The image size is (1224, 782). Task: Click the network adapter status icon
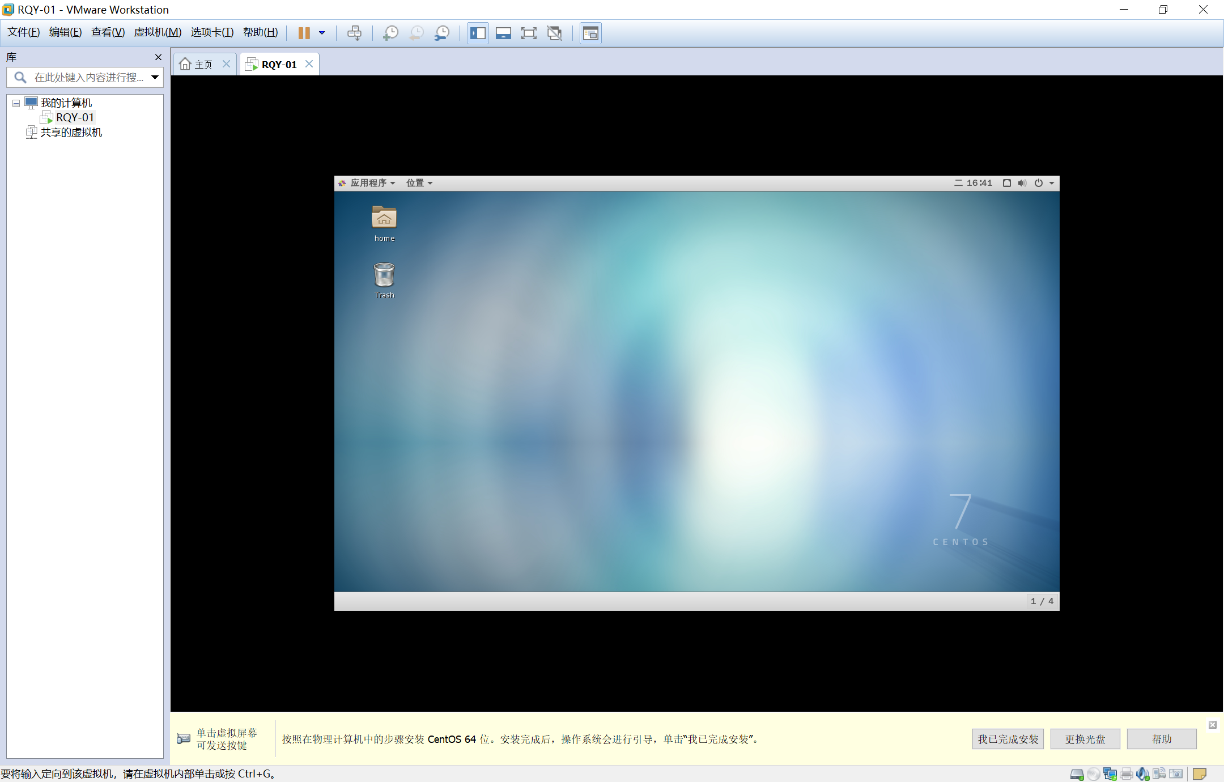click(x=1110, y=774)
